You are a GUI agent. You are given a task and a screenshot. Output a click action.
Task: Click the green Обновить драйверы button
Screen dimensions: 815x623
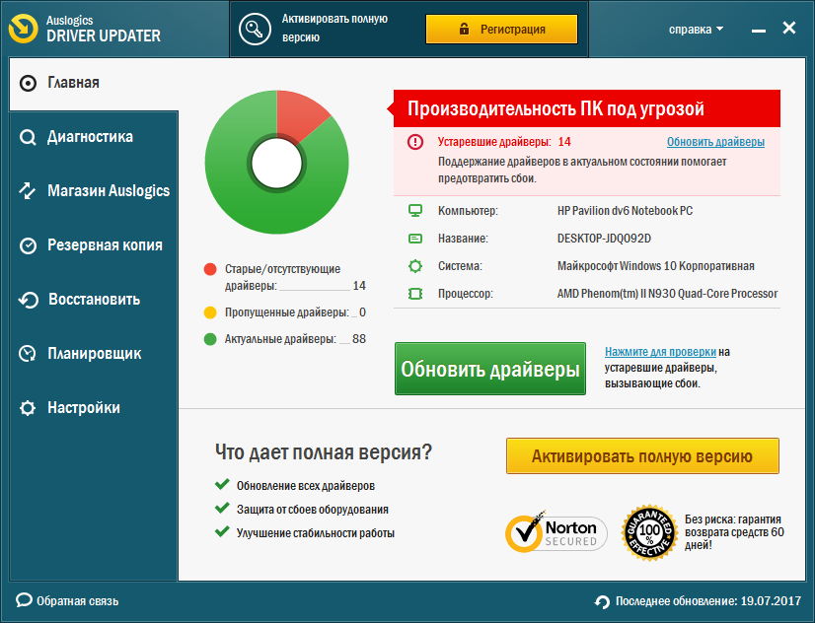tap(490, 369)
